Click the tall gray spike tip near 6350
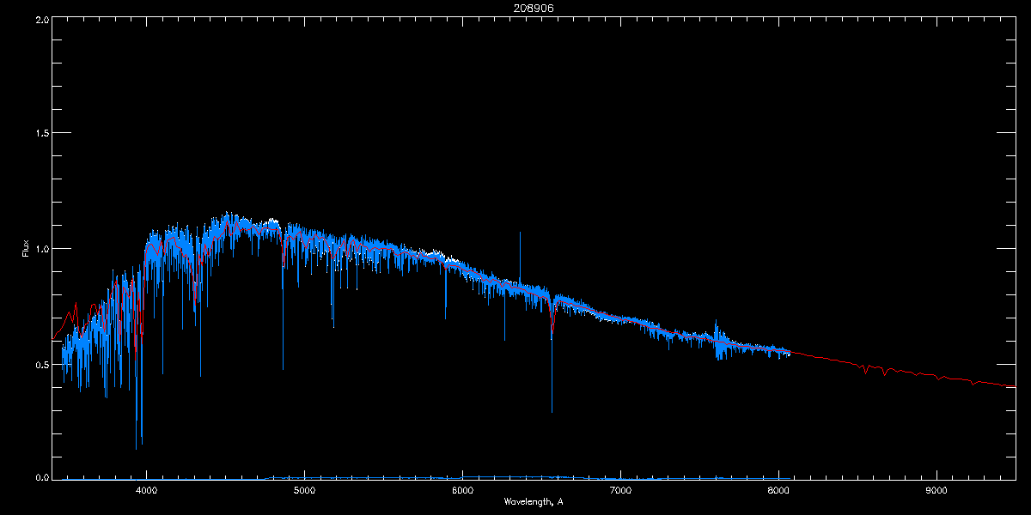Viewport: 1031px width, 515px height. pyautogui.click(x=520, y=233)
